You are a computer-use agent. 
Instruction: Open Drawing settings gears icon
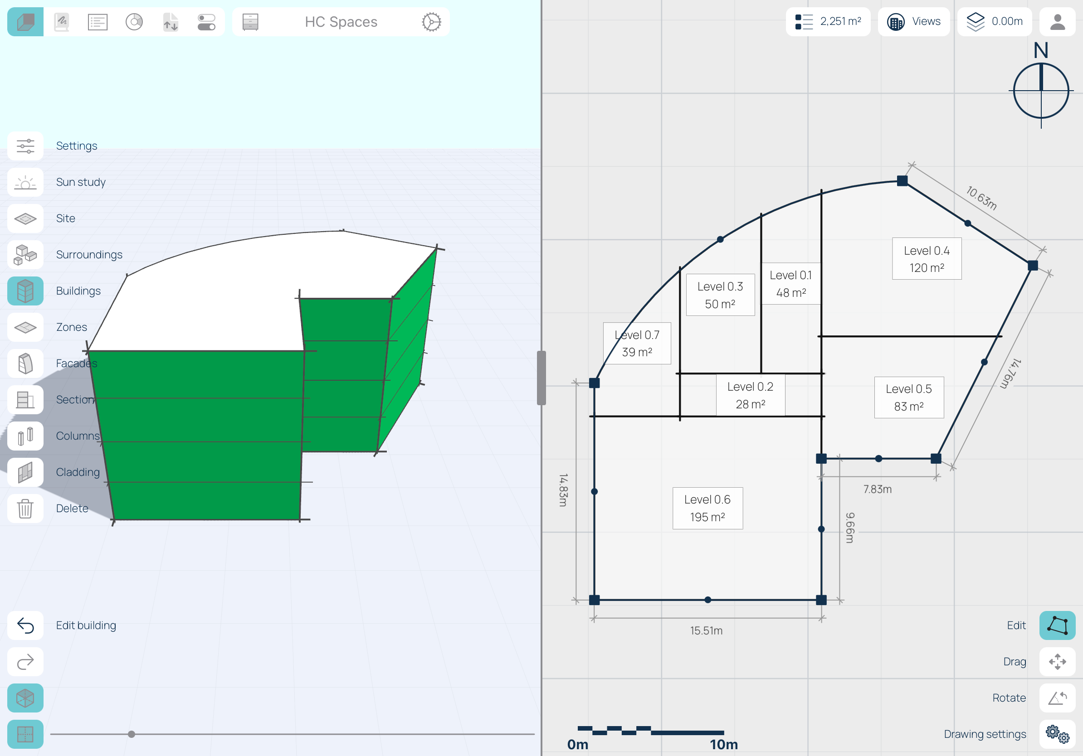pos(1057,734)
